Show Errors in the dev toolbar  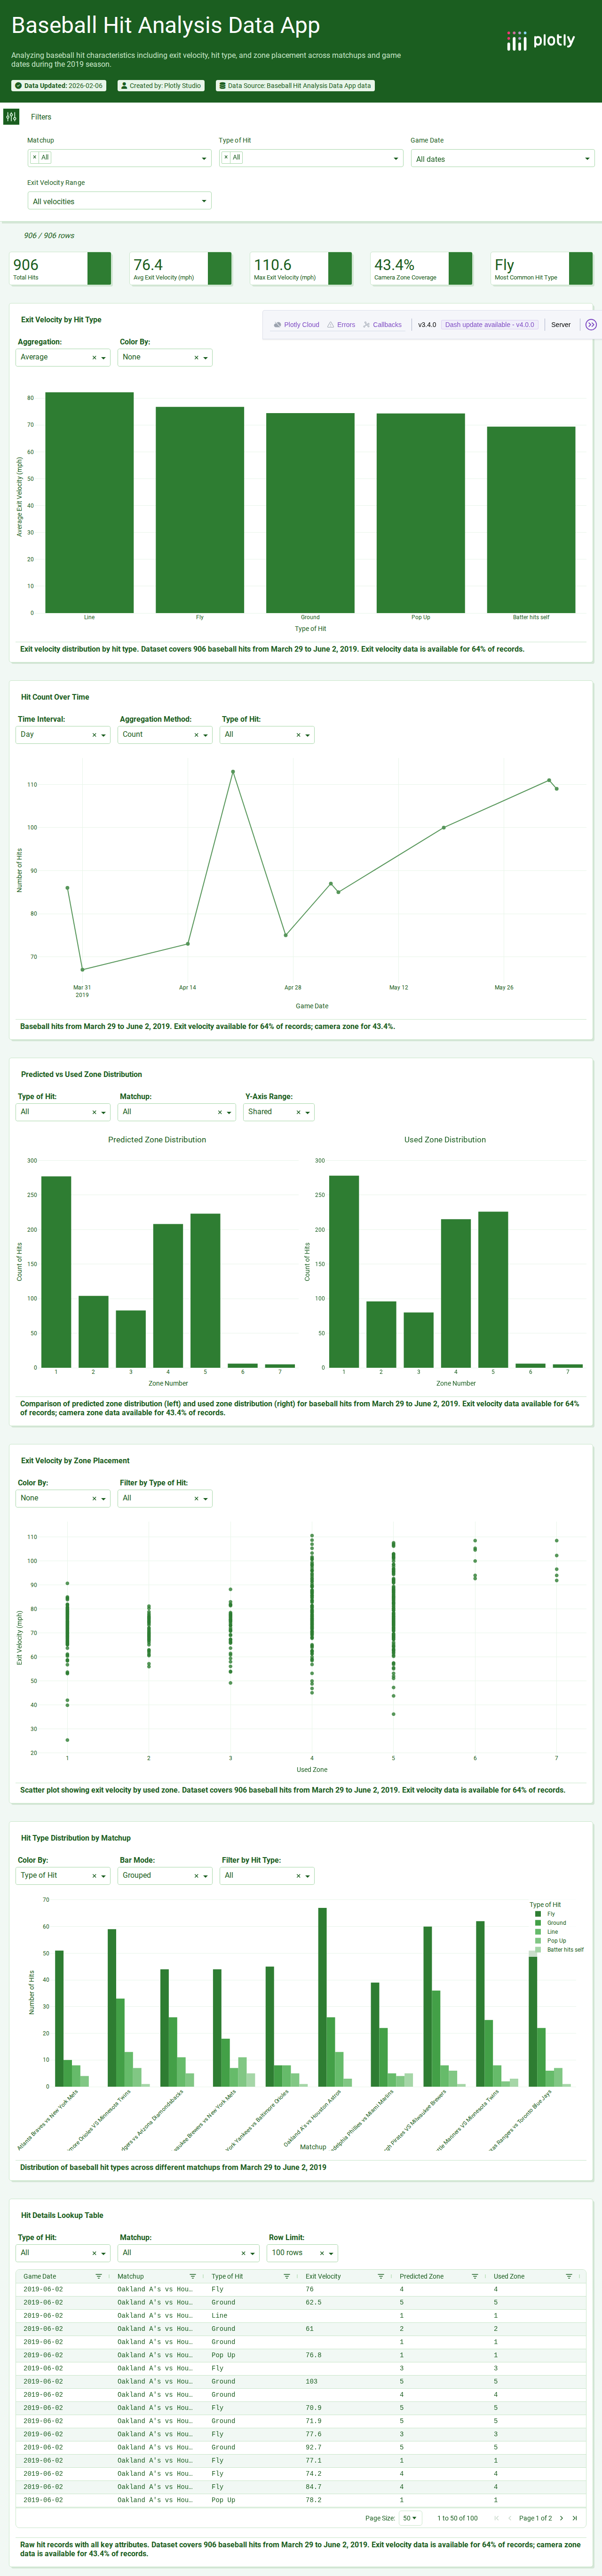tap(341, 325)
